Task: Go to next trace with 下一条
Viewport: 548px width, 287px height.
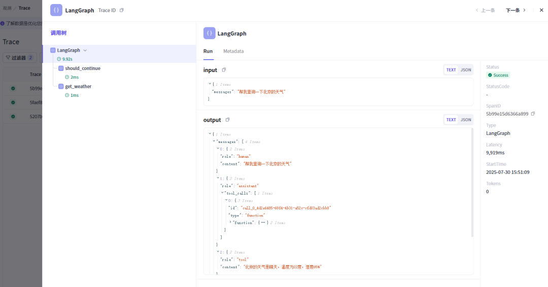Action: [x=516, y=10]
